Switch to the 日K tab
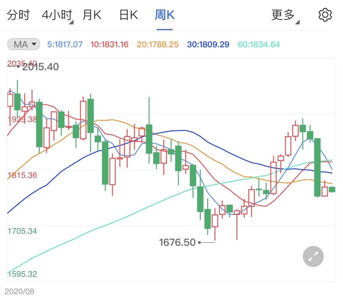Screen dimensions: 343x299 coord(129,15)
